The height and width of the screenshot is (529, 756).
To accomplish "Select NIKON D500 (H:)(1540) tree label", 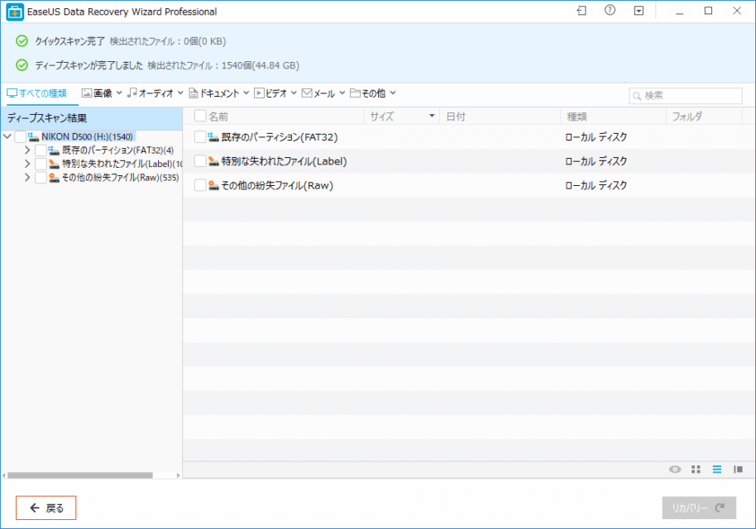I will click(x=87, y=137).
